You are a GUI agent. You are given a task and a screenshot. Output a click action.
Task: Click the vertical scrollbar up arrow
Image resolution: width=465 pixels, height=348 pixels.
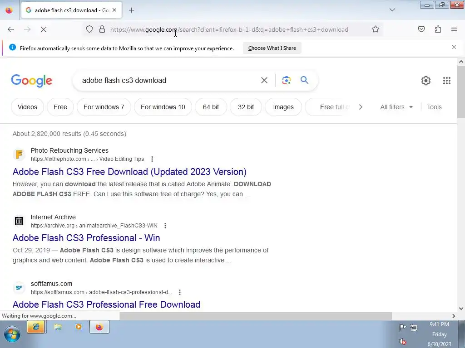(x=461, y=62)
